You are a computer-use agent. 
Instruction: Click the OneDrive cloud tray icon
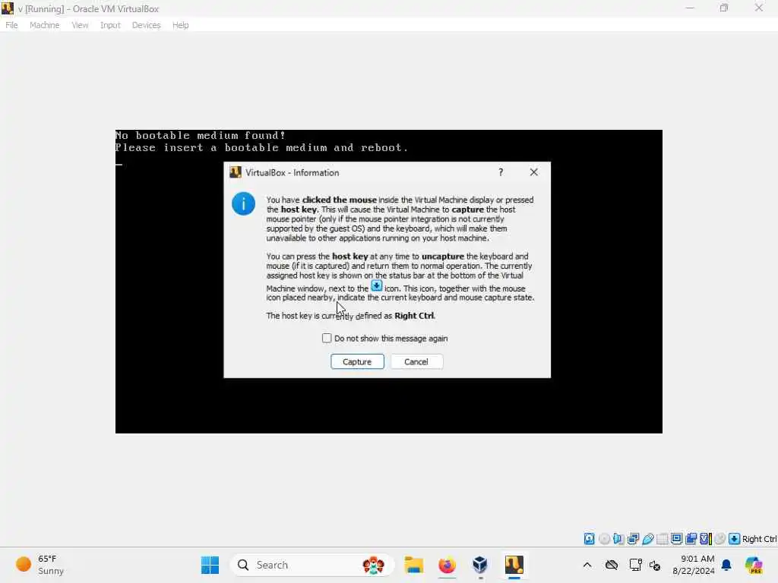[x=612, y=565]
